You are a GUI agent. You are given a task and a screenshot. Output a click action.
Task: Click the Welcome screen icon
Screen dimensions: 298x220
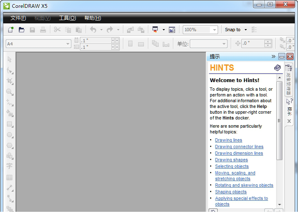[172, 30]
